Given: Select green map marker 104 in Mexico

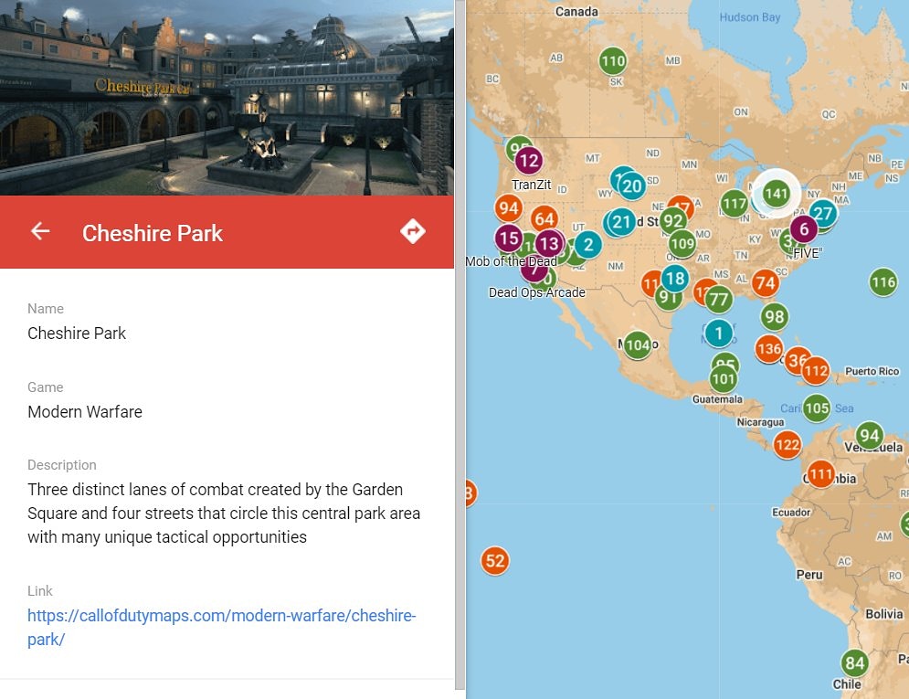Looking at the screenshot, I should 638,345.
